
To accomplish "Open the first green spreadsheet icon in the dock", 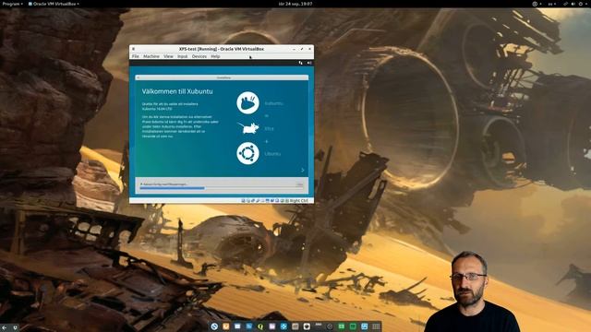I will click(342, 326).
